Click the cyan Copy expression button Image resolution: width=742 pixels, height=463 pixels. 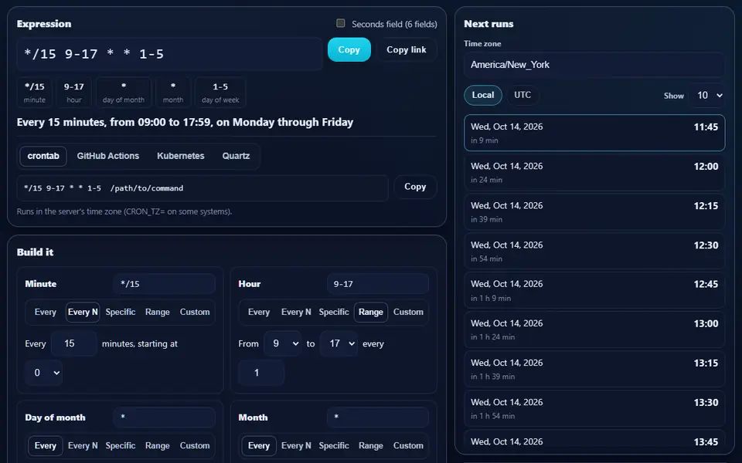[x=349, y=49]
